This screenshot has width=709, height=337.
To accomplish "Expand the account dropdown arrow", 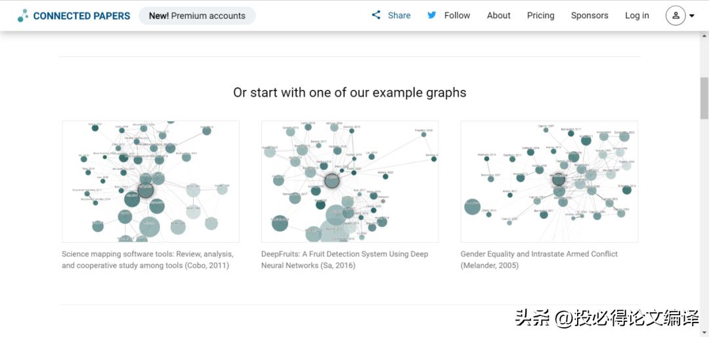I will coord(692,16).
